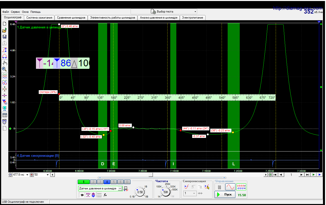Screen dimensions: 326x205
Task: Select the magnifier zoom tool
Action: 4,69
